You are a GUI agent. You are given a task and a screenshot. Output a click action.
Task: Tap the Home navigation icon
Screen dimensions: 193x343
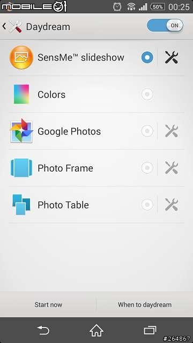coord(96,330)
